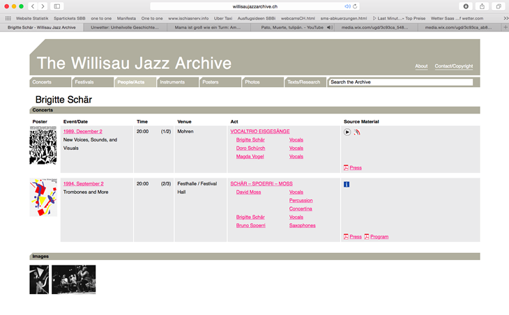Open the Photos navigation tab
509x315 pixels.
pyautogui.click(x=264, y=82)
